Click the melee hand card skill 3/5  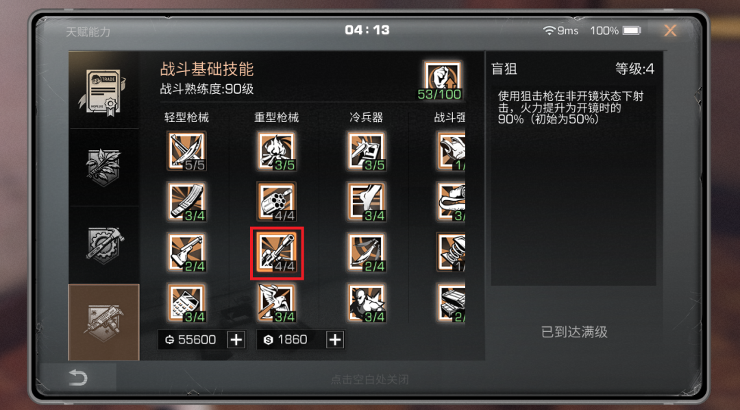[x=367, y=151]
